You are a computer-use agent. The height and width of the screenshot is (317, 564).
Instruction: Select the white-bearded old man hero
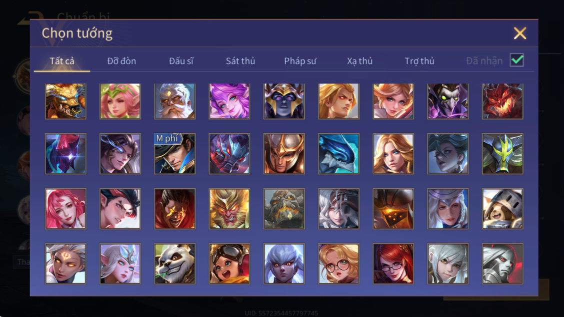175,101
